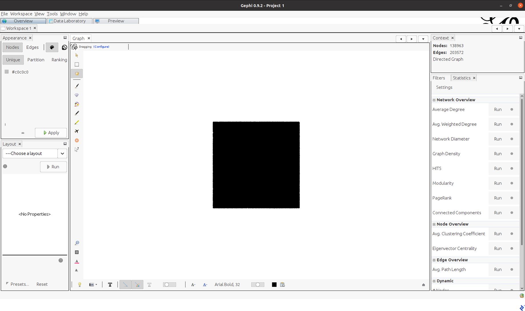The image size is (525, 311).
Task: Toggle Show Edge Labels outlined T button
Action: click(149, 285)
